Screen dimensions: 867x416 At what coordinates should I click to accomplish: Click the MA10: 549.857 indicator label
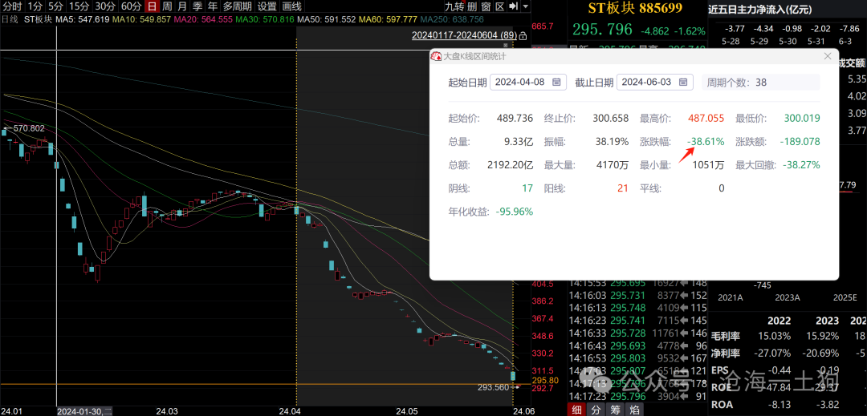pyautogui.click(x=140, y=20)
